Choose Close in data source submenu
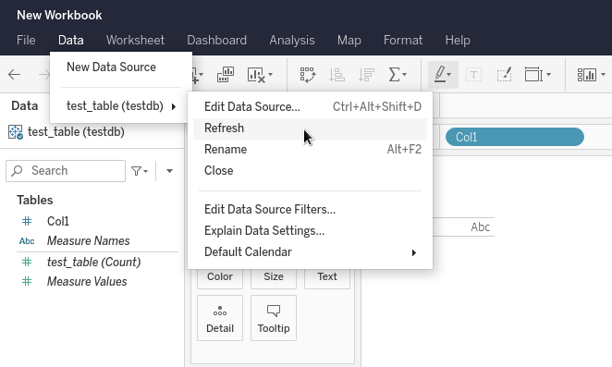Viewport: 612px width, 367px height. [311, 171]
